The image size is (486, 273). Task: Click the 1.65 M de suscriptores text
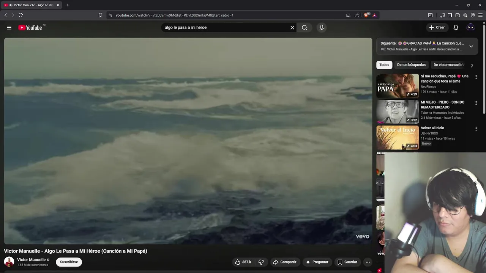click(33, 265)
